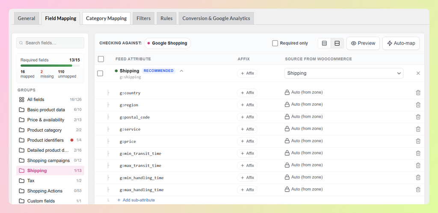Screen dimensions: 438x213
Task: Open the Filters tab
Action: (x=144, y=18)
